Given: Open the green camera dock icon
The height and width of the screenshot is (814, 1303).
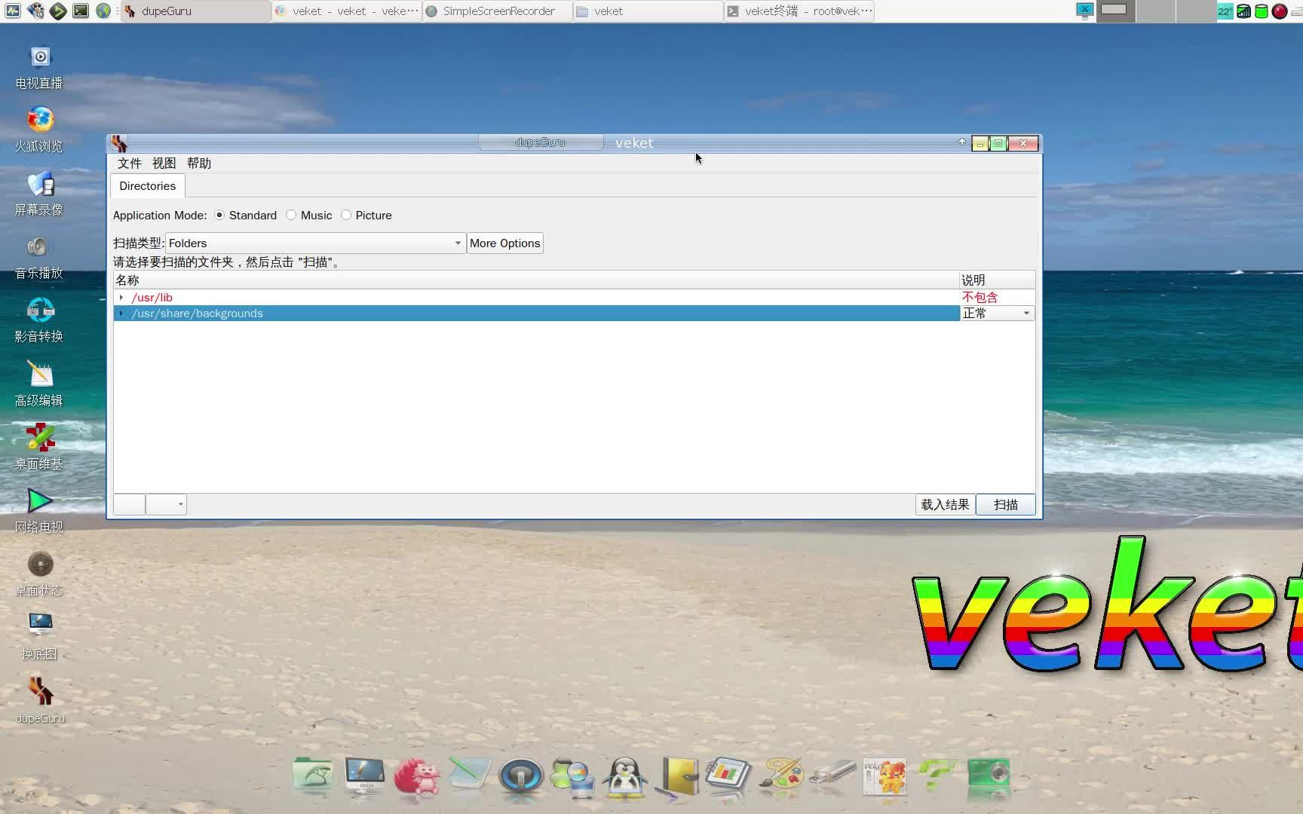Looking at the screenshot, I should [989, 774].
